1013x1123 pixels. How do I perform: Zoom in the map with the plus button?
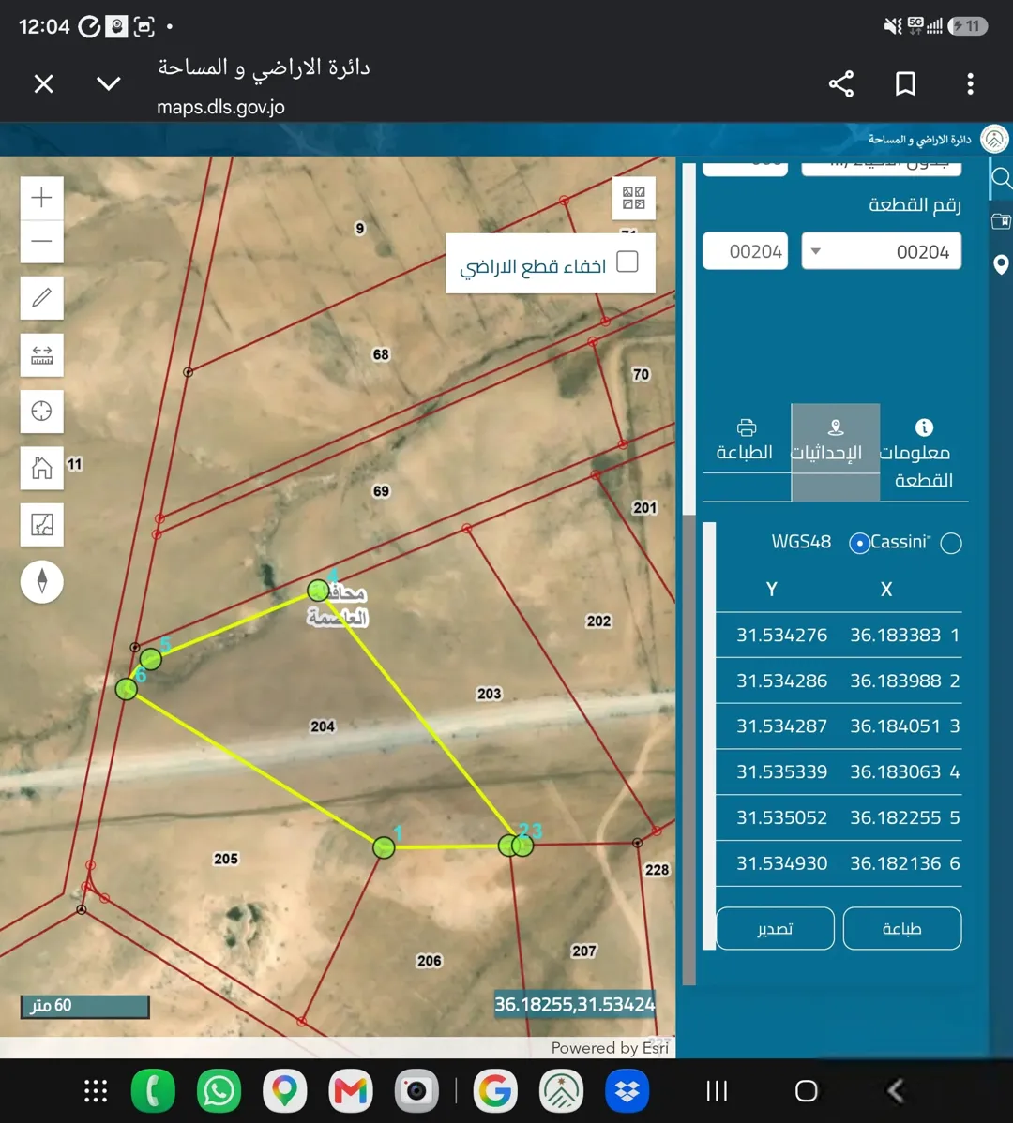[x=41, y=198]
